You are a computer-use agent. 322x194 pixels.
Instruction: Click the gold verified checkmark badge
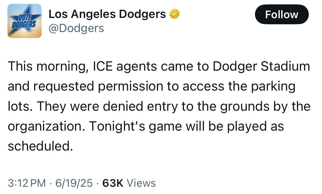point(174,14)
